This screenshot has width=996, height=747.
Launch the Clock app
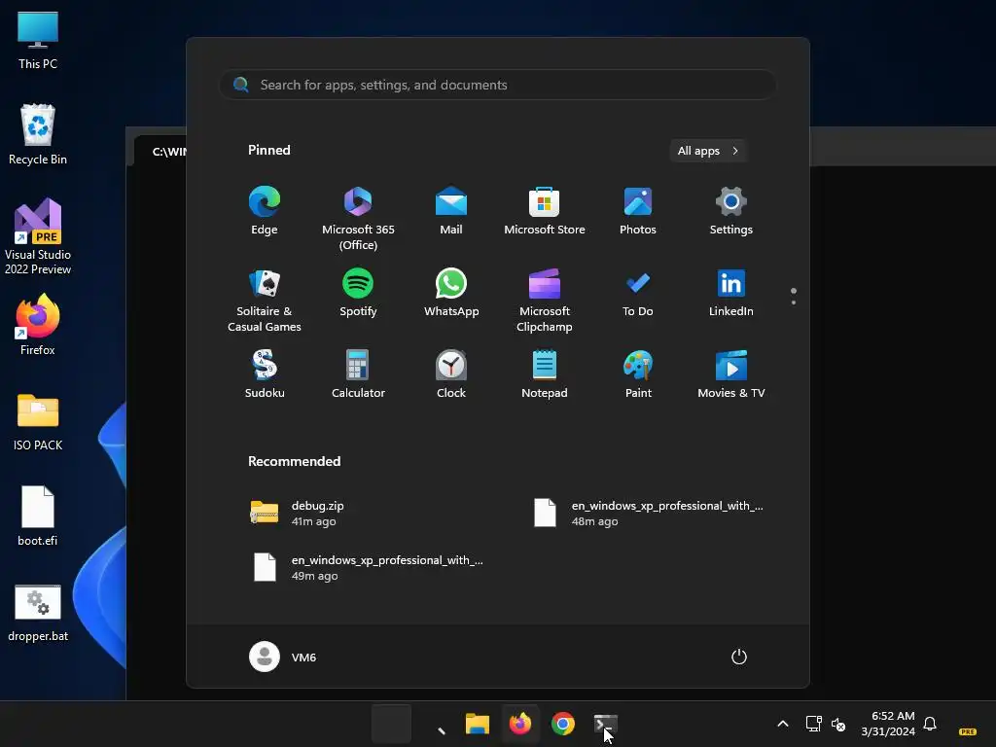point(451,374)
